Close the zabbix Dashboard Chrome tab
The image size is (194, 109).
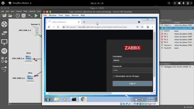pos(79,22)
